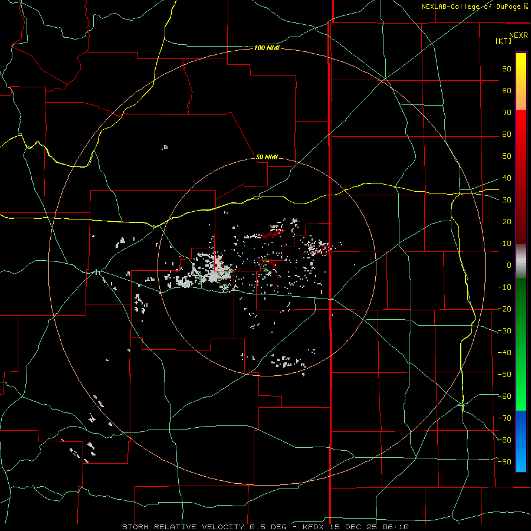Click the -80 value on the velocity scale
The image size is (531, 531).
click(504, 440)
